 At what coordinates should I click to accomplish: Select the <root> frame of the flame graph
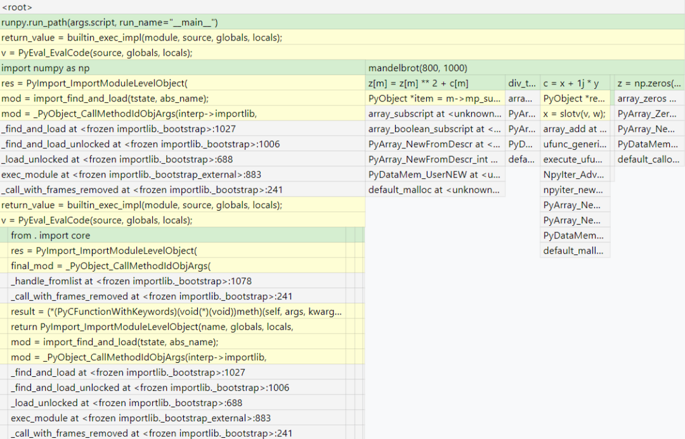[x=342, y=7]
